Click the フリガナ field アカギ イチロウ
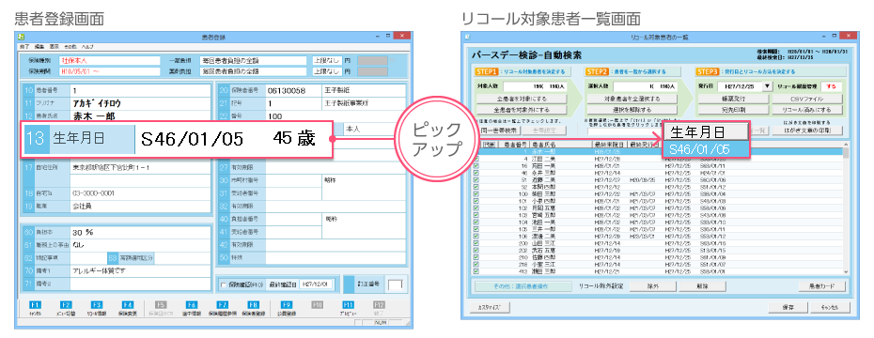 pyautogui.click(x=140, y=103)
